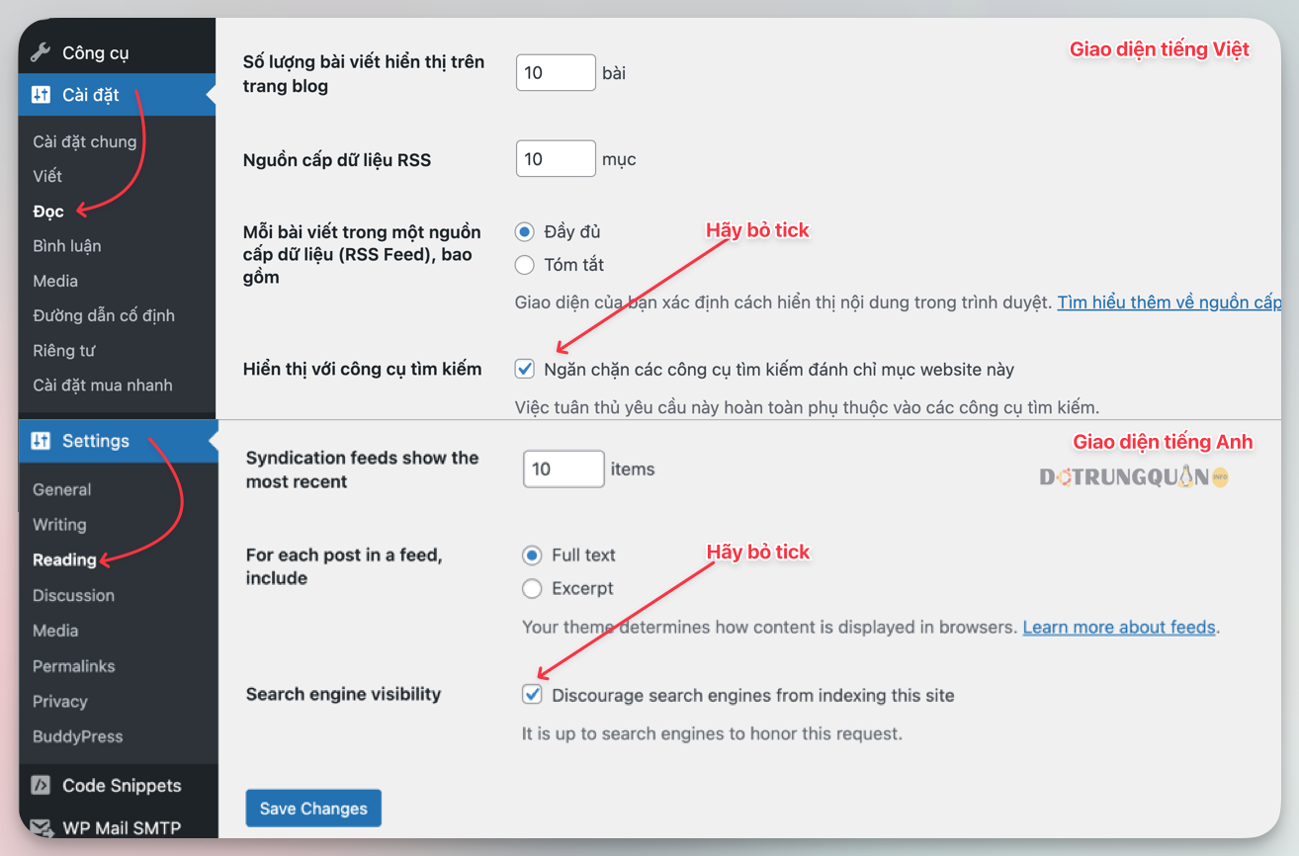The height and width of the screenshot is (856, 1299).
Task: Open BuddyPress settings
Action: point(78,736)
